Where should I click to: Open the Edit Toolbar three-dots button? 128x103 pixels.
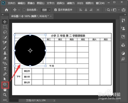point(5,100)
